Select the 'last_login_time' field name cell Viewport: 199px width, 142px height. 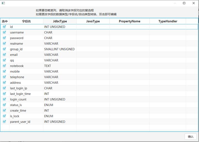pos(26,94)
